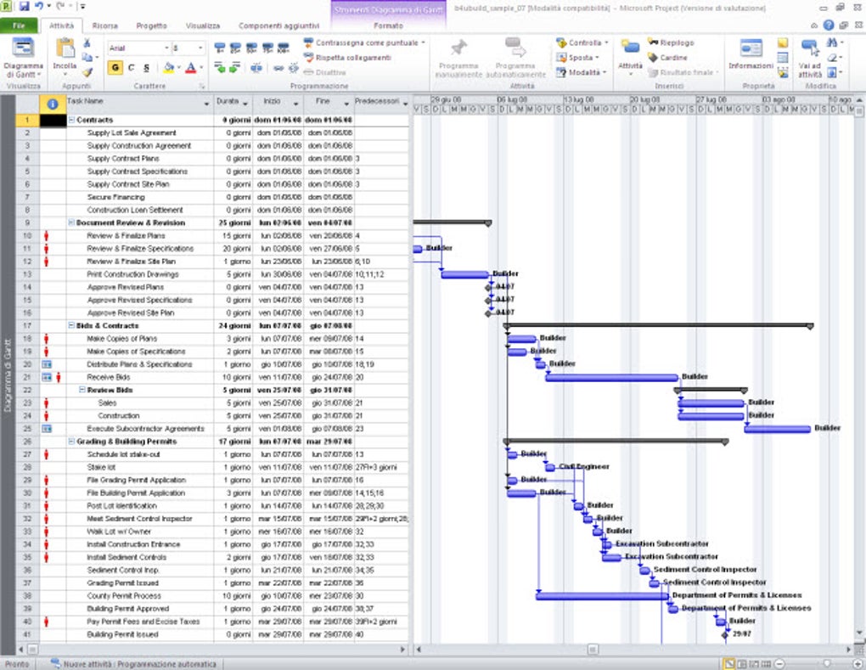Viewport: 866px width, 670px height.
Task: Click the Split Task icon
Action: (x=256, y=68)
